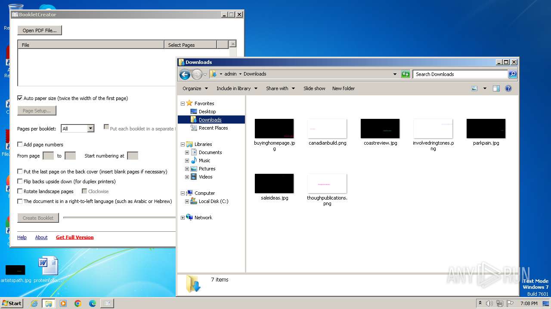Select the saleideas.jpg file

click(274, 187)
